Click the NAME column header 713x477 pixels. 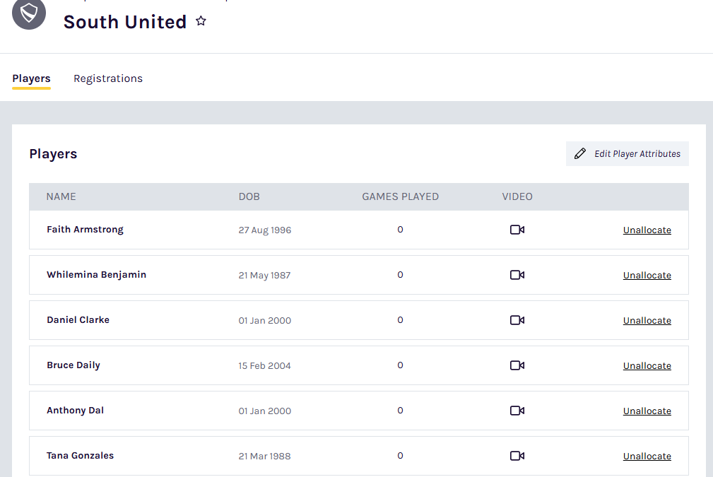tap(61, 196)
